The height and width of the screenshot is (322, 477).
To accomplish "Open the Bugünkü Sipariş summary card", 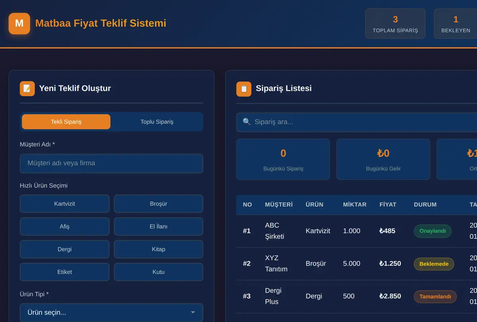I will coord(283,159).
